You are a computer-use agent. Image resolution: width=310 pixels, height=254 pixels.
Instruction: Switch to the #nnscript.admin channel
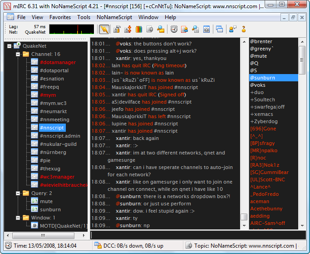60,136
